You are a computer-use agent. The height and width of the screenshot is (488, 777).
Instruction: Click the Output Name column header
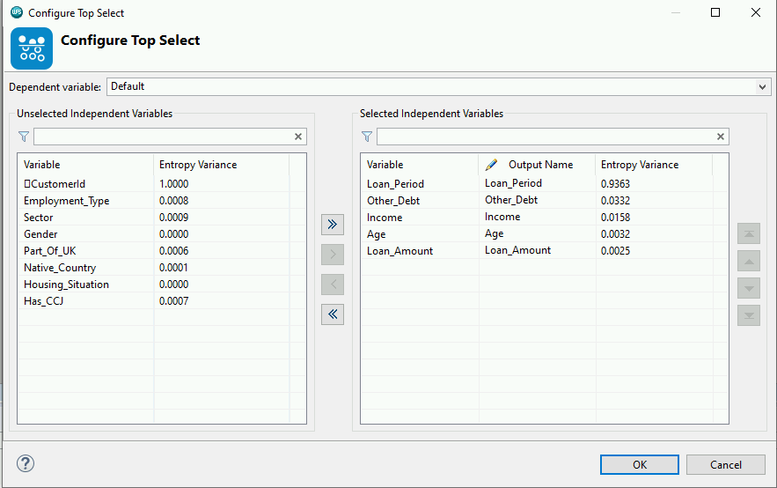pyautogui.click(x=537, y=165)
